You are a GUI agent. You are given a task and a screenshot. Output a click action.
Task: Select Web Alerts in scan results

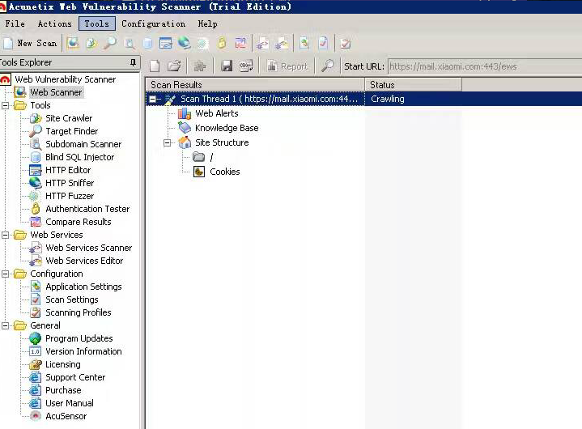coord(217,113)
